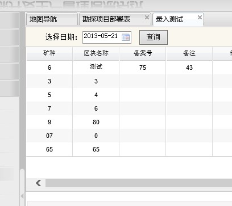Select the 矿种 cell in the 测试 row
This screenshot has height=206, width=232.
(x=49, y=68)
